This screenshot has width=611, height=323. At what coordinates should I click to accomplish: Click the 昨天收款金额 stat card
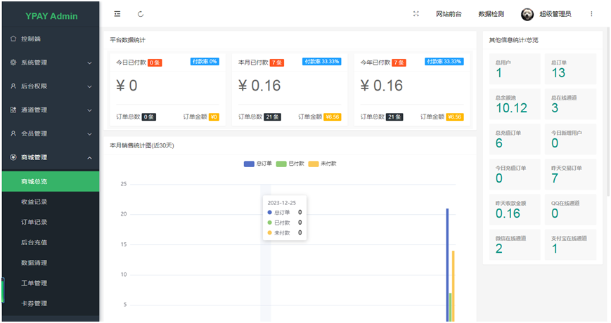515,209
